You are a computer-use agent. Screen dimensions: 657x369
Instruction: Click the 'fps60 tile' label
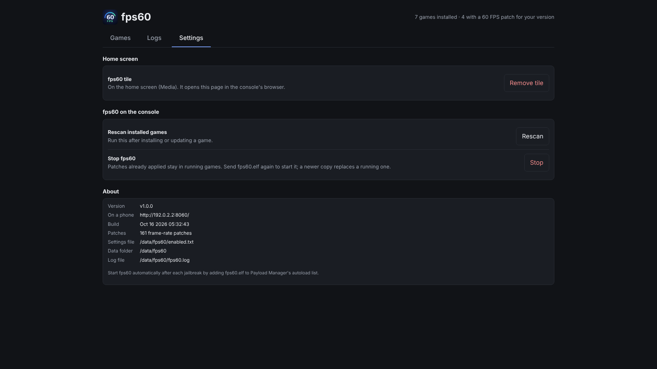tap(119, 79)
